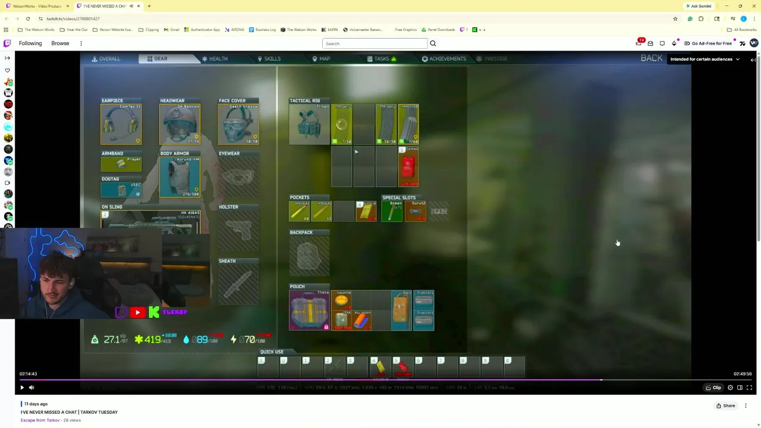Select the TASKS tab in game menu
Screen dimensions: 761x428
382,59
